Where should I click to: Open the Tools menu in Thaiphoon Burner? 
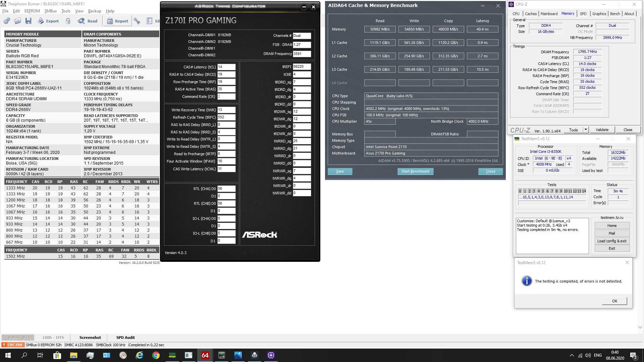tap(66, 11)
